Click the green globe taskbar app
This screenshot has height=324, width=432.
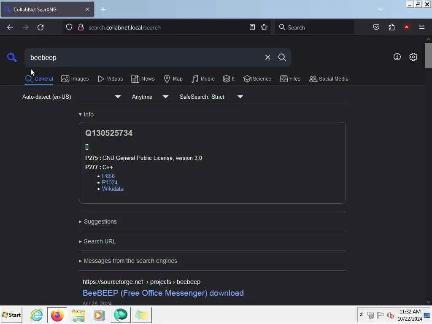tap(120, 315)
